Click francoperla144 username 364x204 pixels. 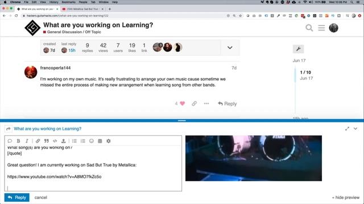(x=55, y=68)
